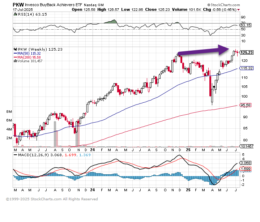Click the volume bars icon in legend
Image resolution: width=260 pixels, height=222 pixels.
click(15, 61)
